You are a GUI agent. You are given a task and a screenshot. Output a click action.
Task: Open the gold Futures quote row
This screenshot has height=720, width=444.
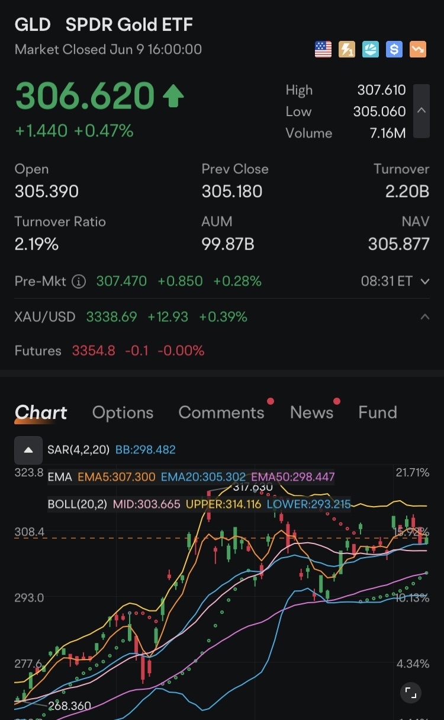[x=222, y=351]
